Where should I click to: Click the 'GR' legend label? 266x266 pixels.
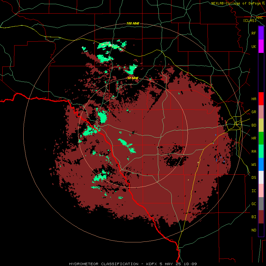[x=254, y=112]
